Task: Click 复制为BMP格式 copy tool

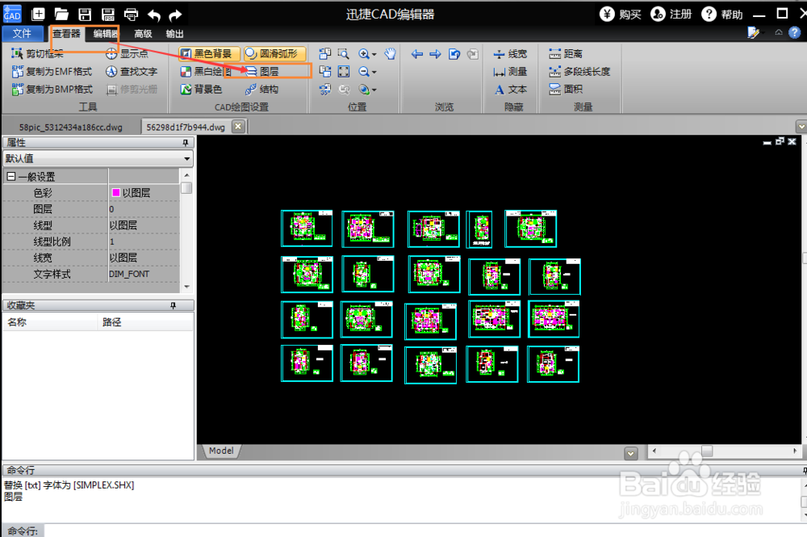Action: 52,89
